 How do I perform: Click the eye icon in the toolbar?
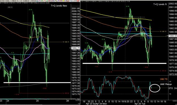(x=37, y=1)
